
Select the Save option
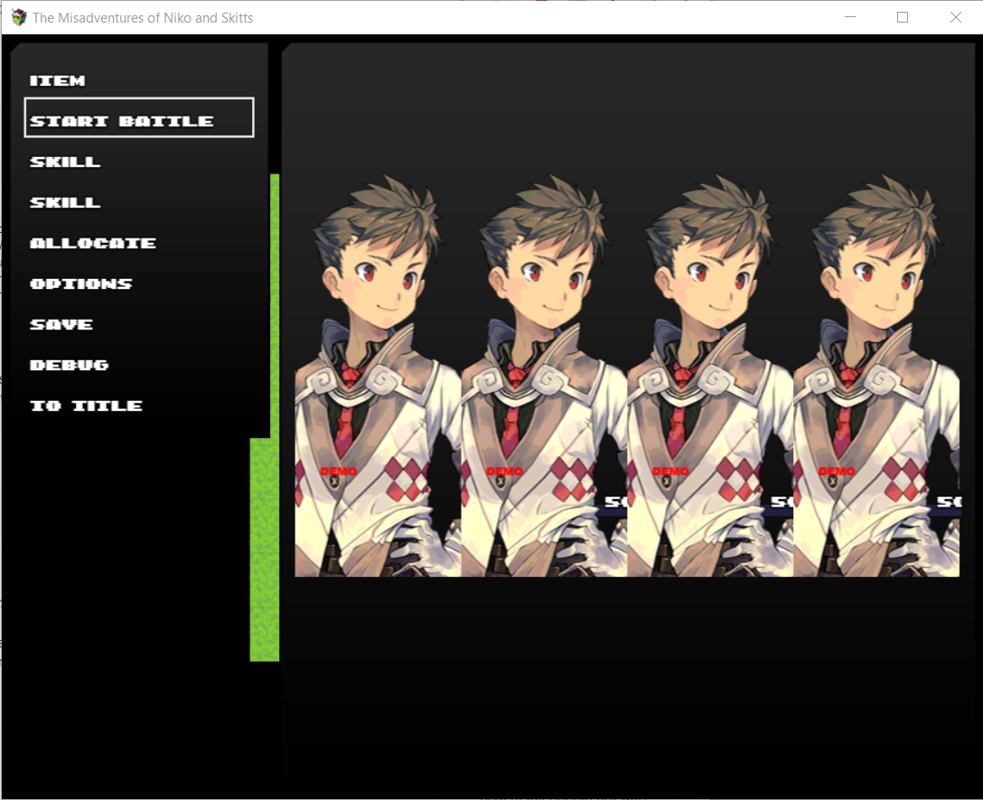coord(61,324)
